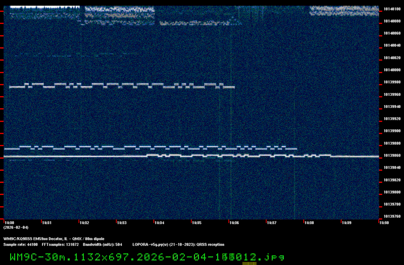Click the green WM9C-30m jpg filename
The height and width of the screenshot is (265, 404).
(x=147, y=257)
